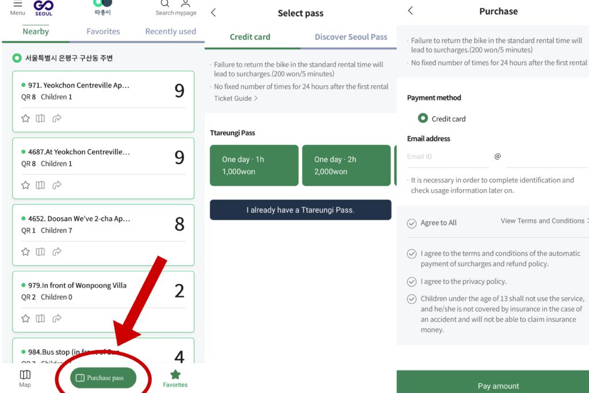Open the Map icon in bottom bar
This screenshot has height=393, width=589.
tap(25, 379)
